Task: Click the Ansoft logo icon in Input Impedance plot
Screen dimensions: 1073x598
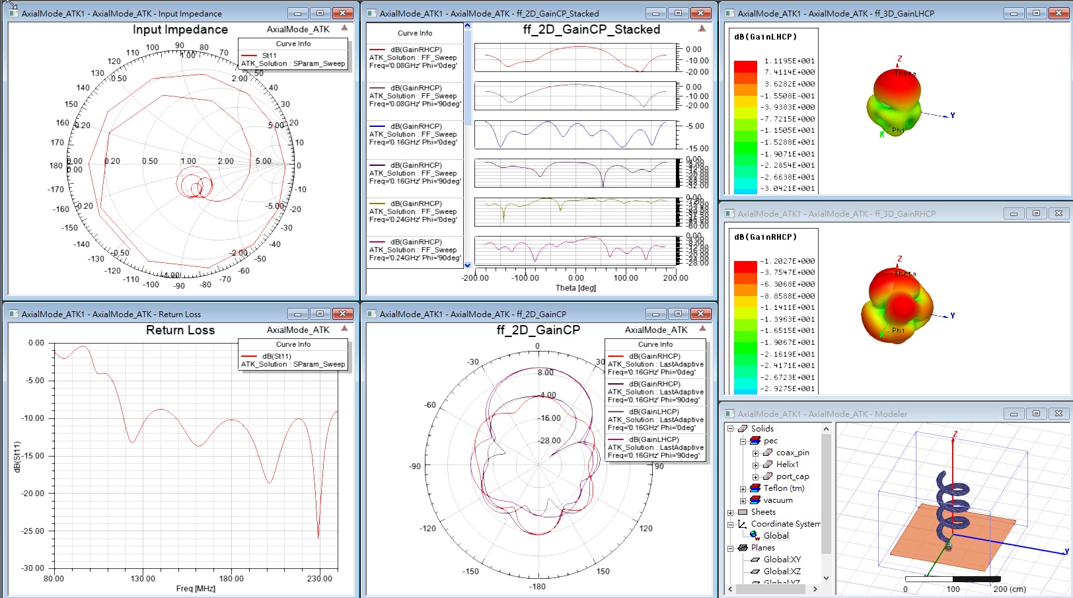Action: 344,28
